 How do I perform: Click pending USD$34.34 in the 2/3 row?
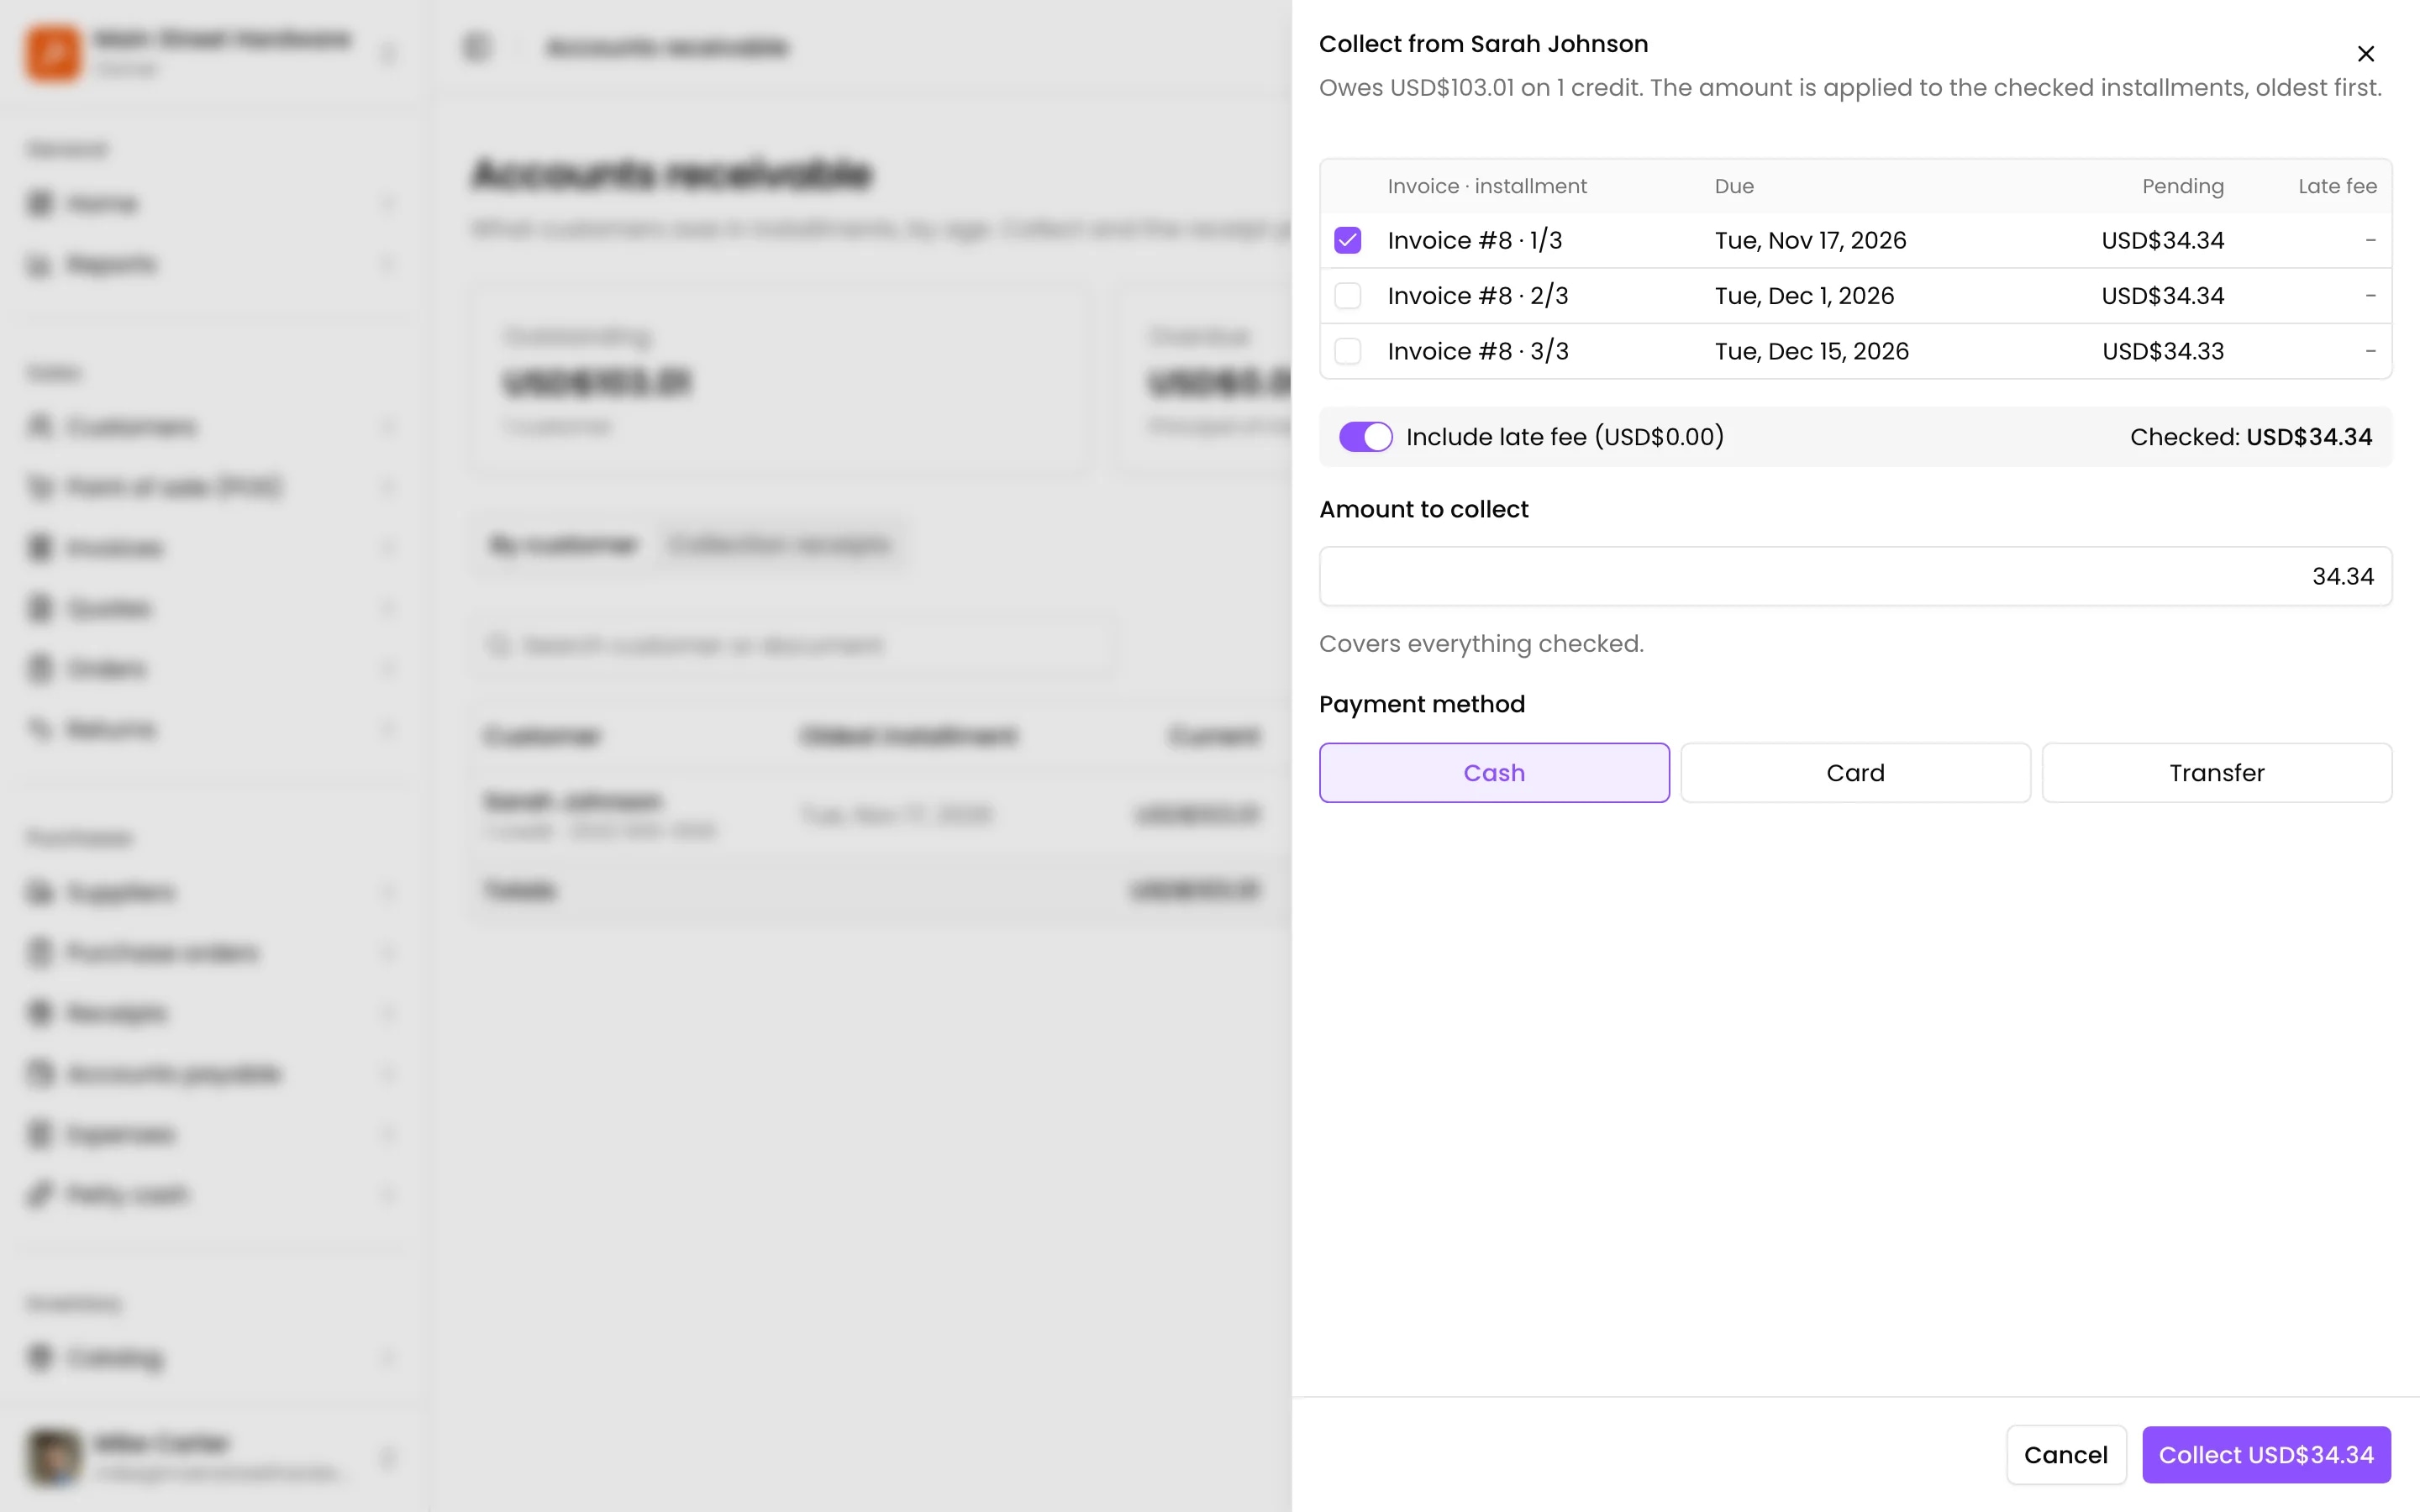point(2163,296)
